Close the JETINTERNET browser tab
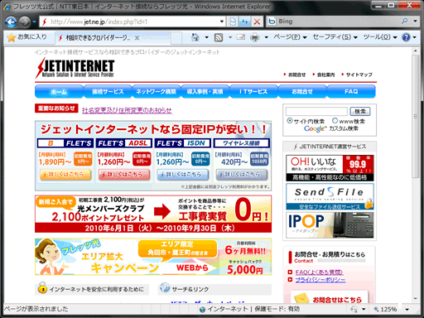 coord(137,38)
